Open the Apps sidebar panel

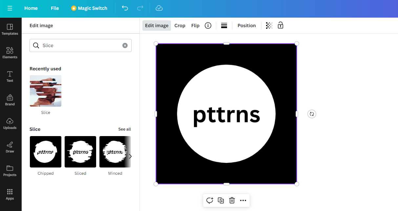[x=10, y=194]
